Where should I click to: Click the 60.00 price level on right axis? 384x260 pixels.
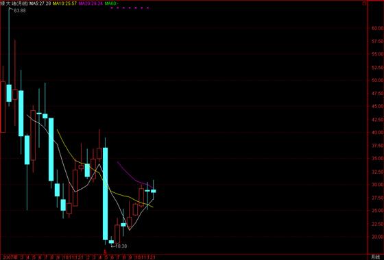click(x=377, y=28)
